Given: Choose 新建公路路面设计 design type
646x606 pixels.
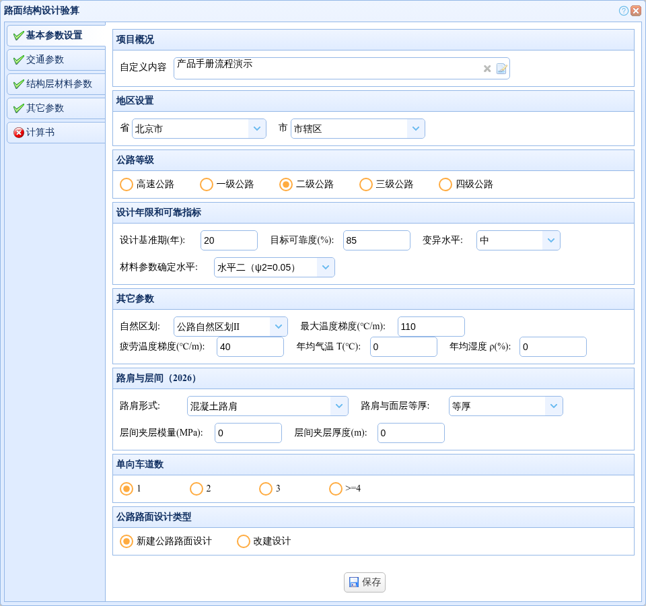Looking at the screenshot, I should 126,541.
